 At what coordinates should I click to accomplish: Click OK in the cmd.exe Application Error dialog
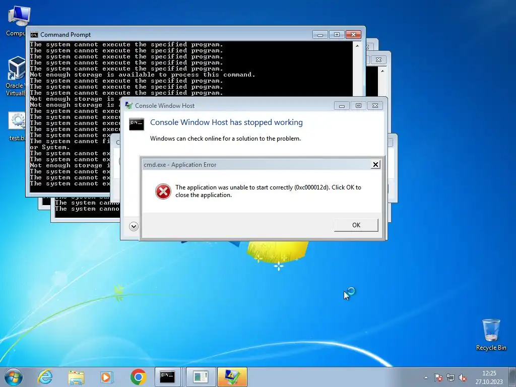coord(356,225)
